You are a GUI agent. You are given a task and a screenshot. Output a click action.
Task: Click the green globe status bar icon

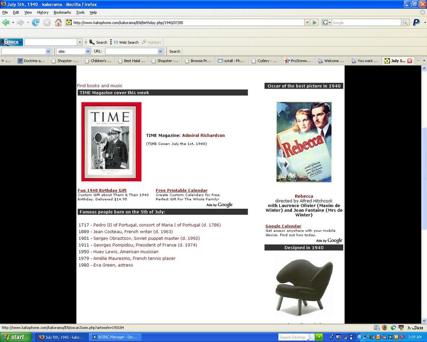[393, 327]
